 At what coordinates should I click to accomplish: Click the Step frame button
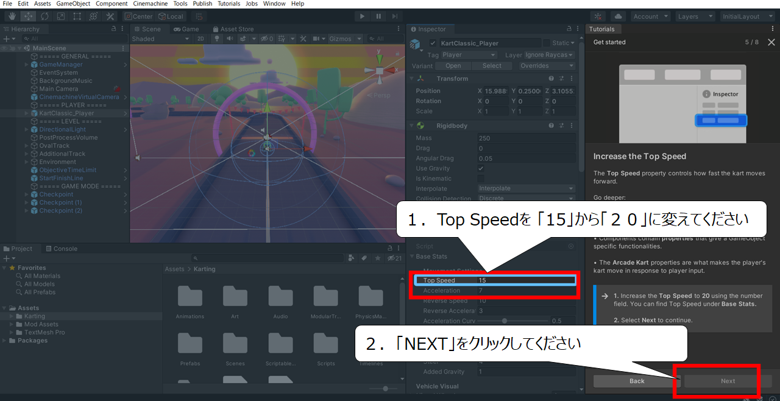click(395, 16)
